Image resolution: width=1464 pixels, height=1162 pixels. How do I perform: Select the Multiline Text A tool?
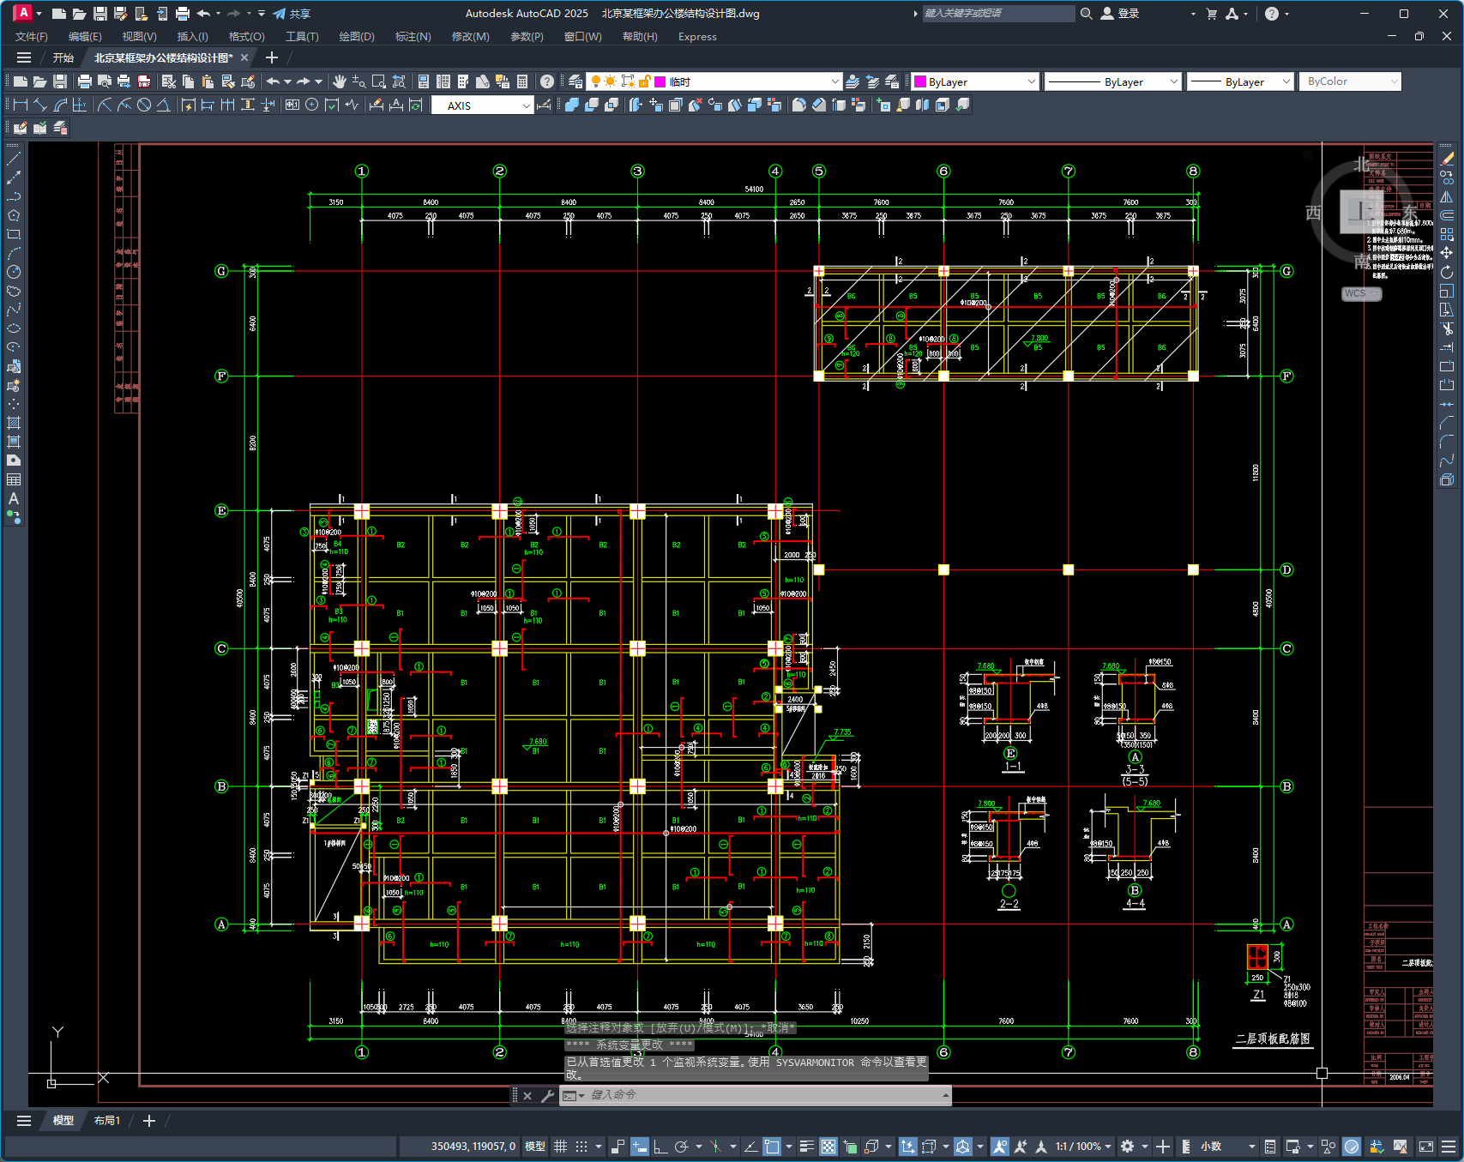[x=14, y=498]
